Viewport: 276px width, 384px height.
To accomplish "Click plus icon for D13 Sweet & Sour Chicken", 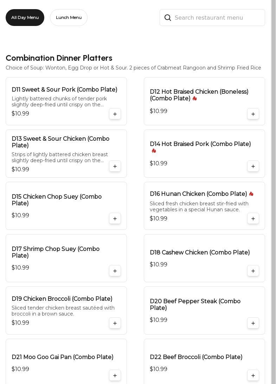I will click(115, 166).
